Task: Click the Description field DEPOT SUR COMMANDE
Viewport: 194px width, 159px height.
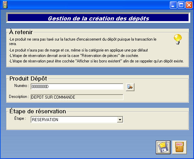Action: [x=77, y=97]
